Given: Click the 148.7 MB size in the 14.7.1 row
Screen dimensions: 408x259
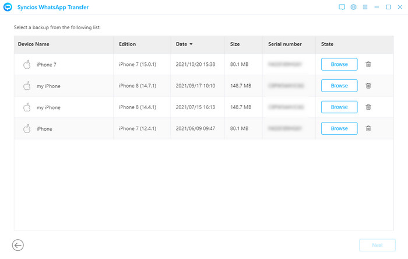Looking at the screenshot, I should (x=241, y=86).
